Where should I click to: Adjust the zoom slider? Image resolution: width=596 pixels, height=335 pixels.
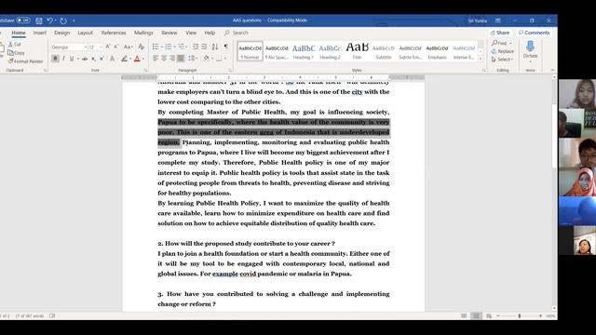(520, 316)
